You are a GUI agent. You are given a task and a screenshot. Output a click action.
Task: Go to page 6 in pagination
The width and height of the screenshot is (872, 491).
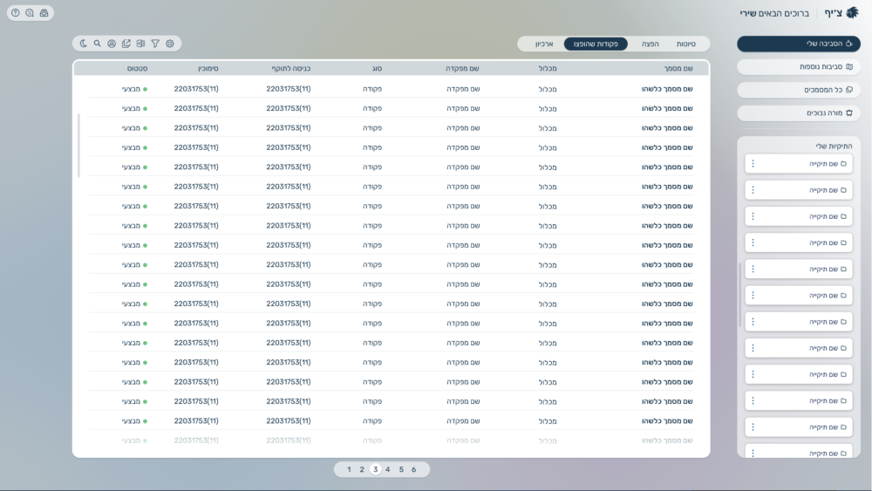click(413, 469)
